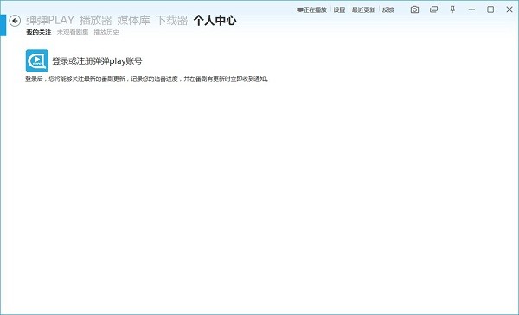The width and height of the screenshot is (519, 315).
Task: Click the 反馈 link
Action: pyautogui.click(x=388, y=9)
